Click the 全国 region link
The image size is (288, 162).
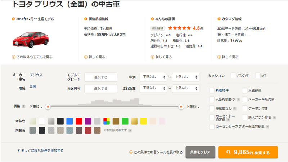pyautogui.click(x=32, y=86)
